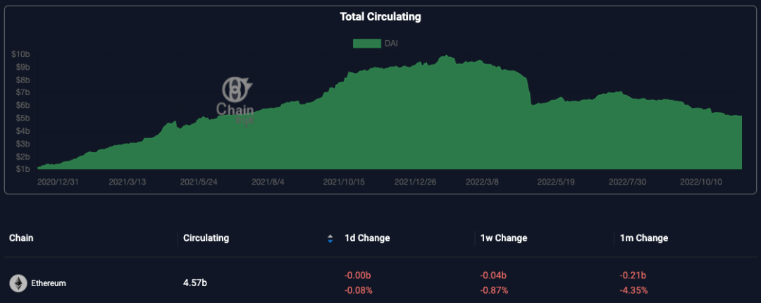
Task: Click the $10b y-axis label
Action: pos(20,54)
